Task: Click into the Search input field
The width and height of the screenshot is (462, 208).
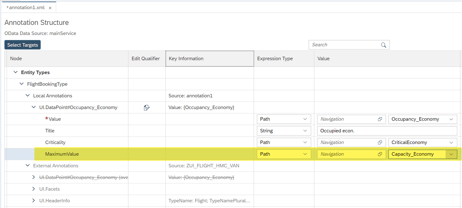Action: [341, 45]
